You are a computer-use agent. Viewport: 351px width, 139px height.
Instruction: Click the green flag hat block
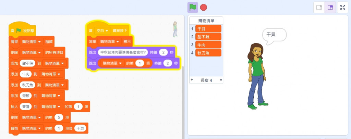point(22,30)
